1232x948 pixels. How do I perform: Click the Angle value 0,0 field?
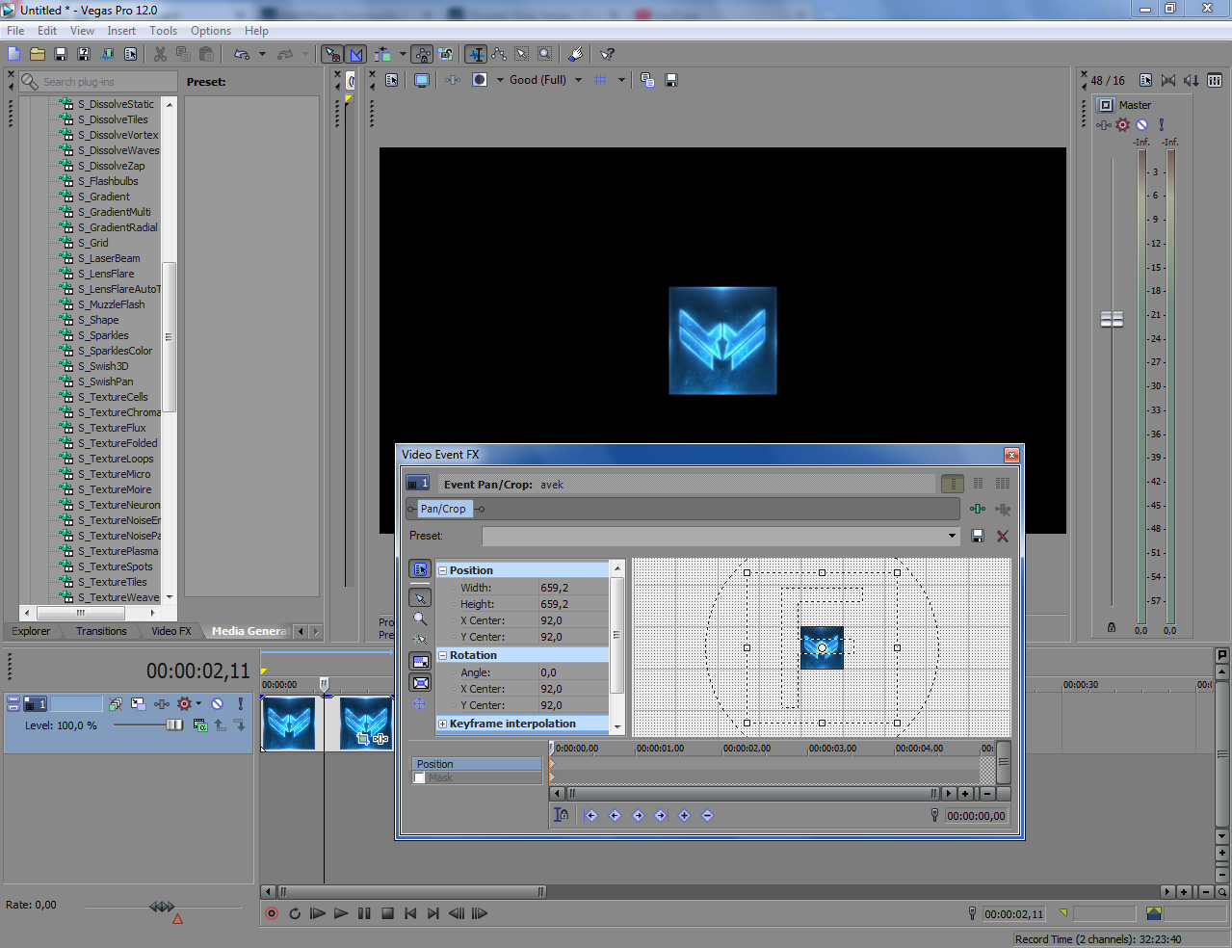(573, 672)
